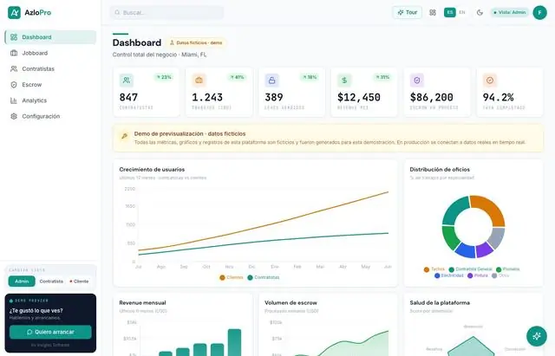This screenshot has height=356, width=555.
Task: Go to the Jobboard section
Action: coord(50,53)
